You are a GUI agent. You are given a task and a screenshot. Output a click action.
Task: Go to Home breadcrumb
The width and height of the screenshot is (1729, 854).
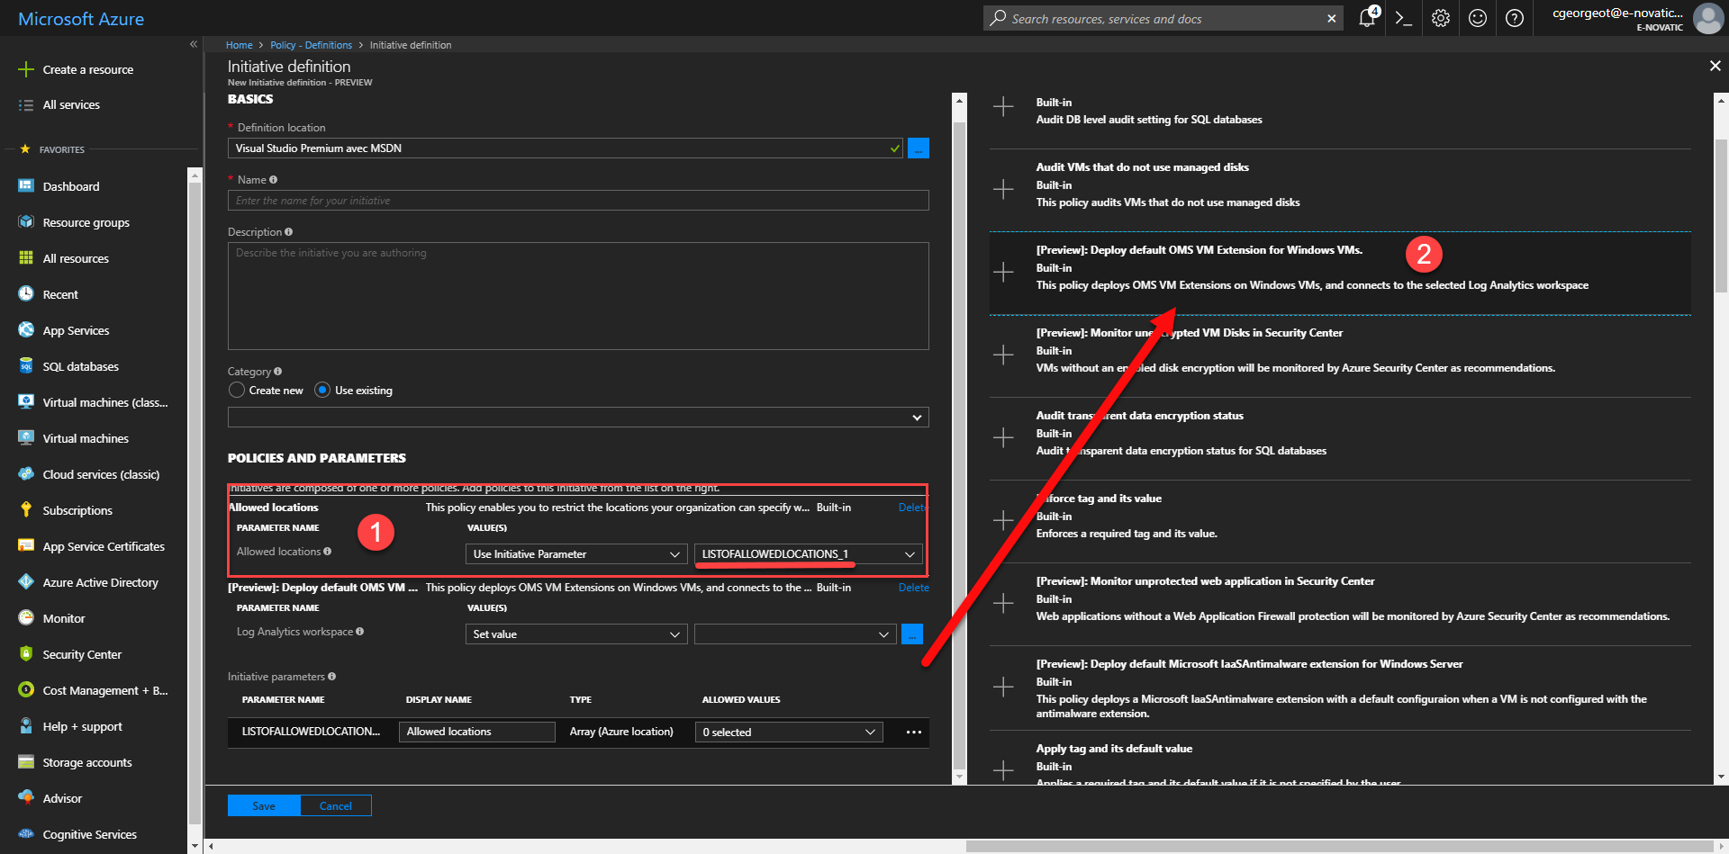point(239,45)
